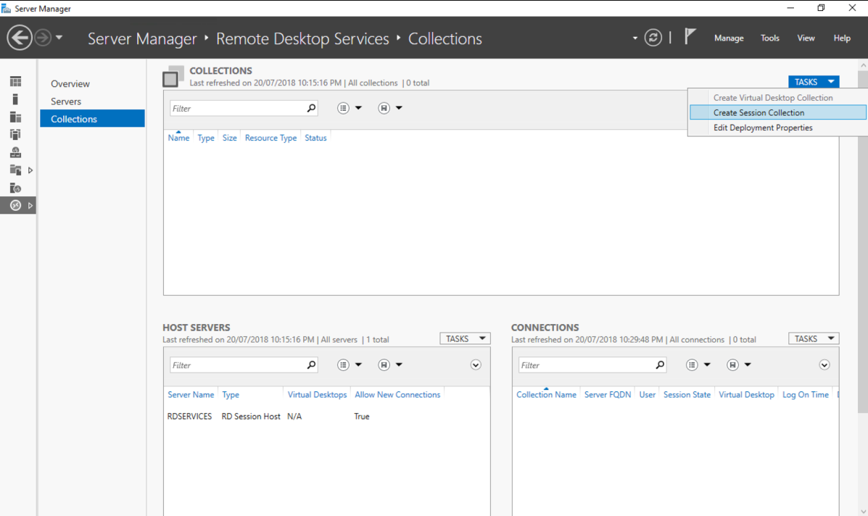Click the Collections tile icon
The image size is (868, 516).
click(173, 76)
